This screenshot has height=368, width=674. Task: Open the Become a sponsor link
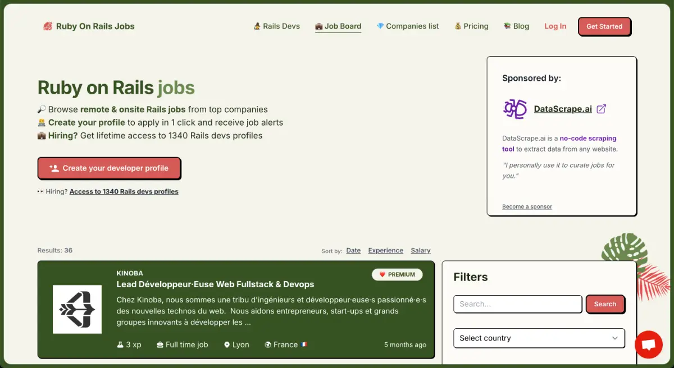[x=526, y=206]
